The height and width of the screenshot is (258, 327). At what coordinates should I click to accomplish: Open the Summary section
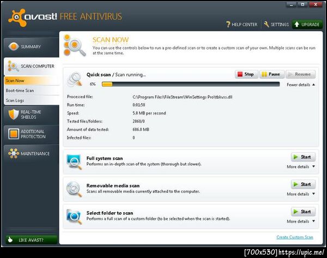tap(31, 47)
